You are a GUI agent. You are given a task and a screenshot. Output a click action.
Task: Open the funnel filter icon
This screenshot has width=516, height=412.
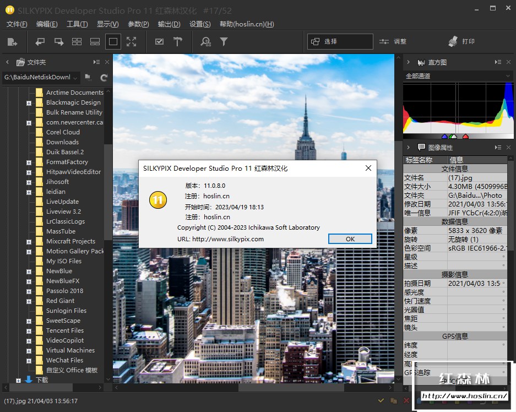[x=224, y=42]
